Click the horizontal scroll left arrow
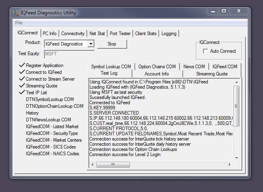Screen dimensions: 263x192 pyautogui.click(x=92, y=164)
